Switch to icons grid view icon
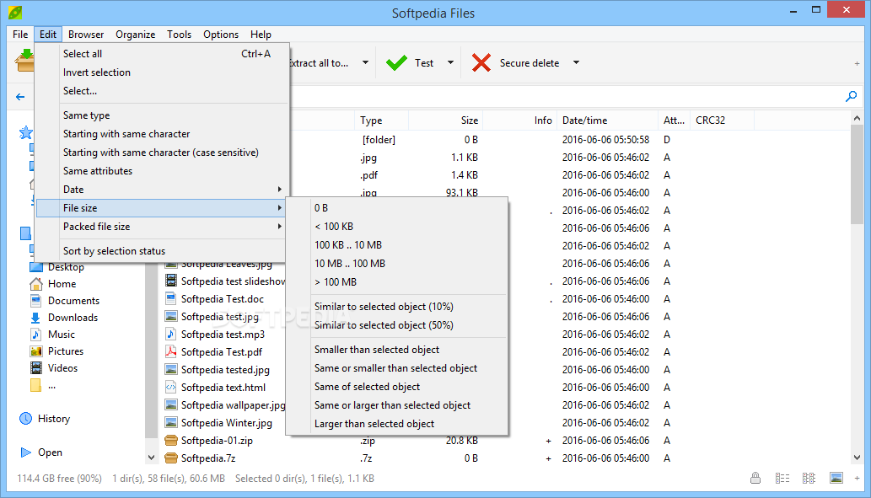The width and height of the screenshot is (871, 498). click(809, 478)
